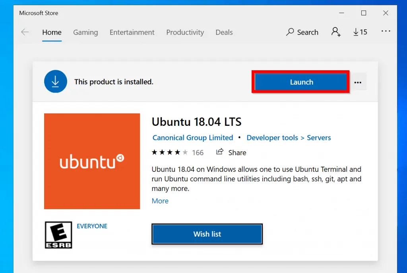Add Ubuntu to the Wish list
Image resolution: width=407 pixels, height=273 pixels.
pos(207,234)
